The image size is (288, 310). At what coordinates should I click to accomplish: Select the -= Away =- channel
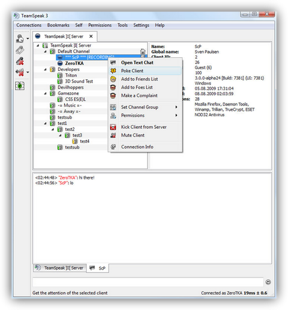(69, 111)
